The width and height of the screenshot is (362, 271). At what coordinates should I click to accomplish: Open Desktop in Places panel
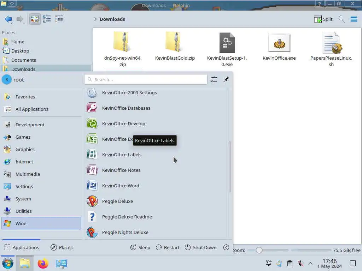tap(46, 51)
